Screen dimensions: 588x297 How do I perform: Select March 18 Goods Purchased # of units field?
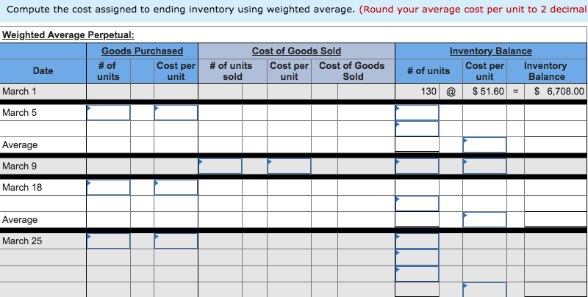108,188
